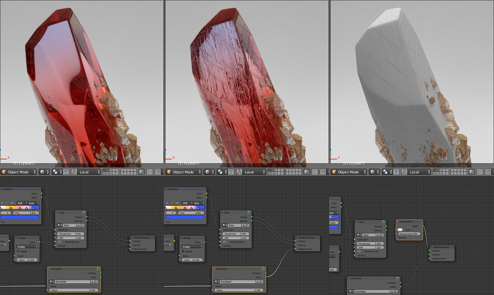This screenshot has width=494, height=295.
Task: Collapse the Diffuse BSDF node using its triangle
Action: point(398,222)
